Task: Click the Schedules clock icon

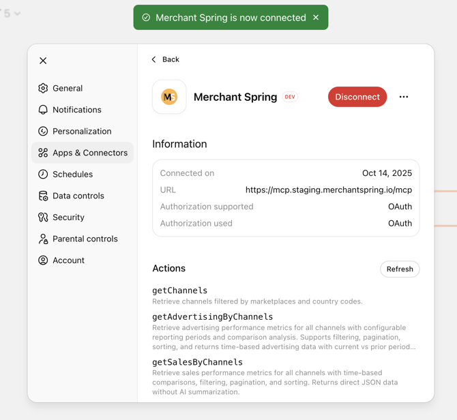Action: (x=43, y=174)
